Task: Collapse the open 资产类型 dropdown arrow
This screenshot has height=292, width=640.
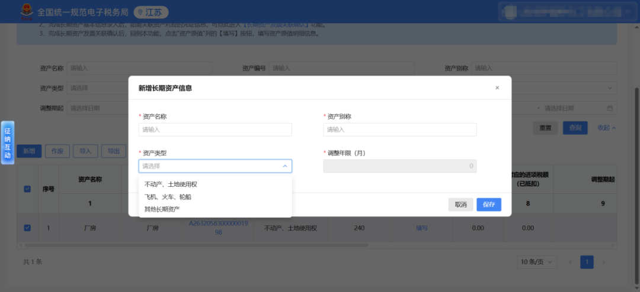Action: point(284,166)
